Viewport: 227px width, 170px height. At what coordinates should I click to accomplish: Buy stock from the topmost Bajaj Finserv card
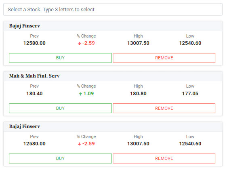(60, 58)
